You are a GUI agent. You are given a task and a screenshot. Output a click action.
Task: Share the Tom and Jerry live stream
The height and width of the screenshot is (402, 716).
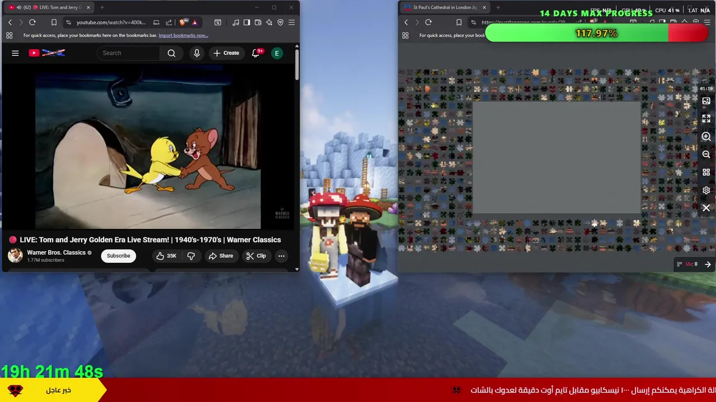click(220, 256)
